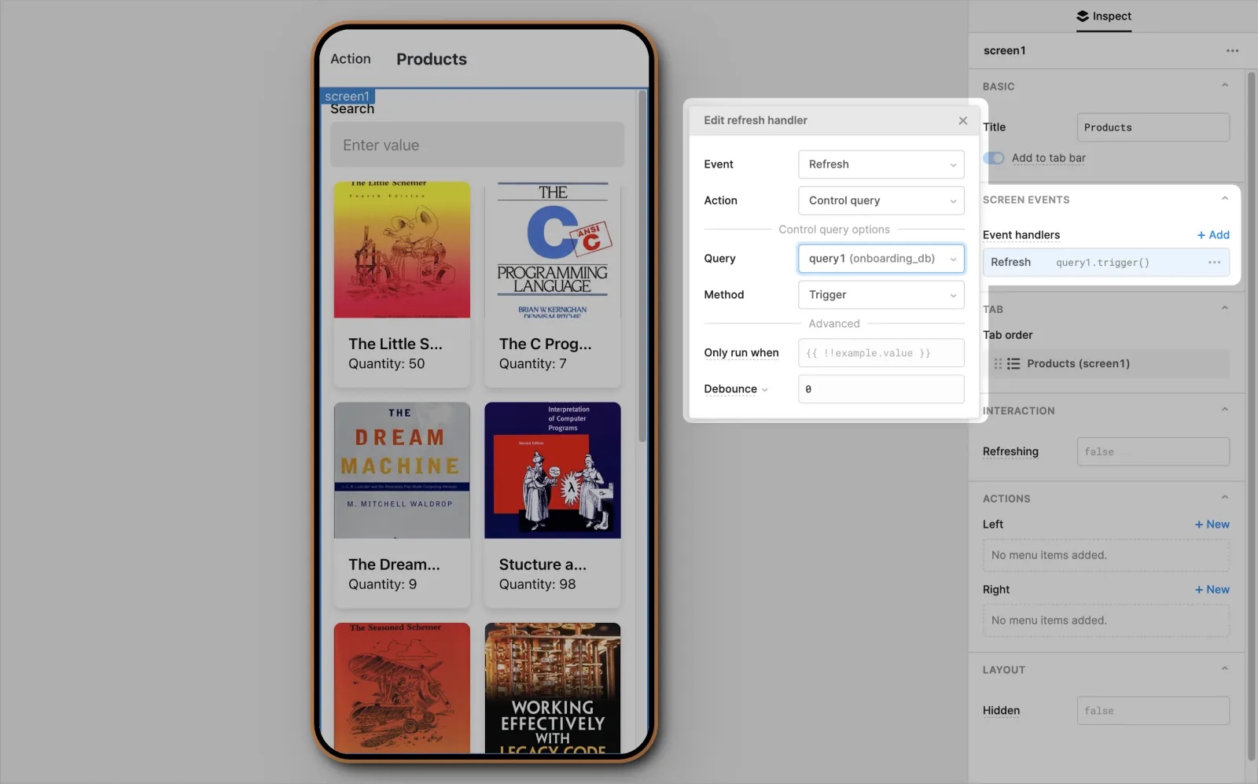Collapse the BASIC section
This screenshot has height=784, width=1258.
pyautogui.click(x=1224, y=86)
